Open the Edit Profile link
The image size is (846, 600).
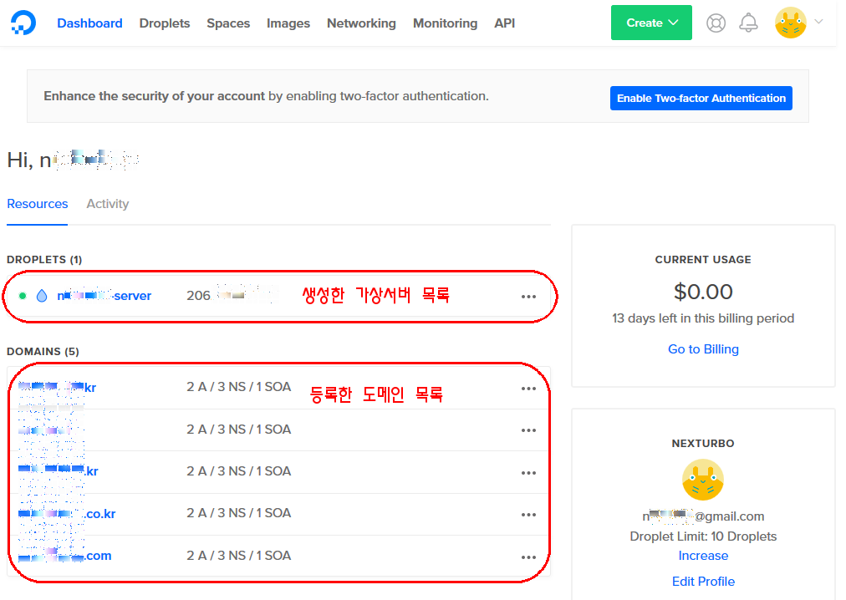pyautogui.click(x=703, y=582)
